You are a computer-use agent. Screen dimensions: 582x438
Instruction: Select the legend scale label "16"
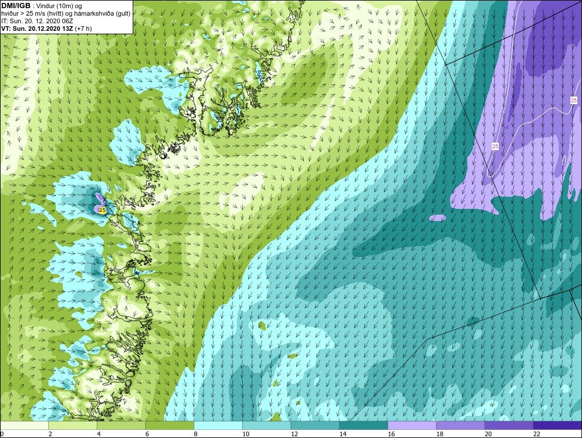(x=391, y=434)
